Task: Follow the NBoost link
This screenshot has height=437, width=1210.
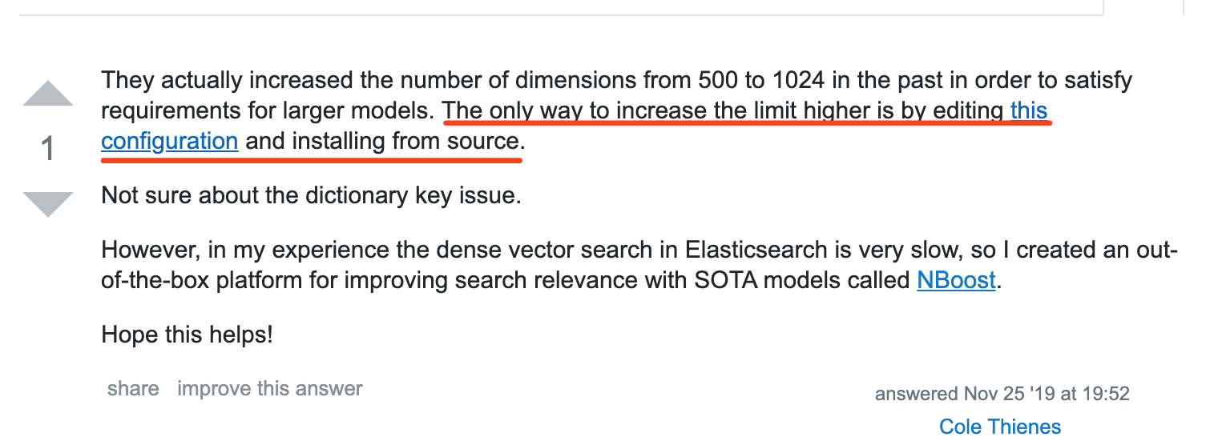Action: tap(956, 281)
